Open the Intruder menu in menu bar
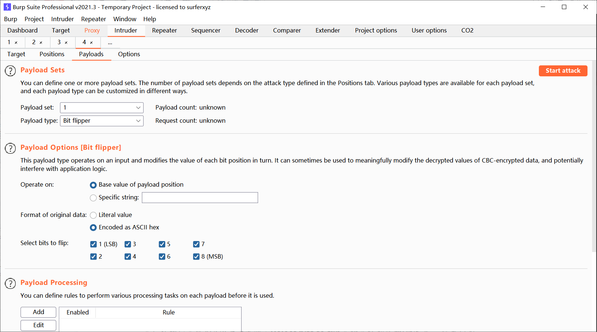Viewport: 597px width, 332px height. [x=63, y=19]
